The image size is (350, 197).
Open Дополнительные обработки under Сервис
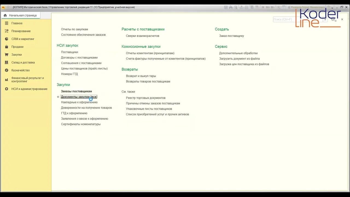(x=238, y=53)
